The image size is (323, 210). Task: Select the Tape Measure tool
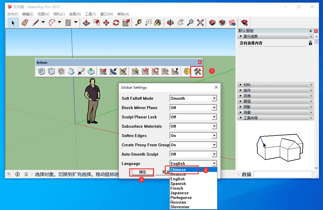(138, 23)
